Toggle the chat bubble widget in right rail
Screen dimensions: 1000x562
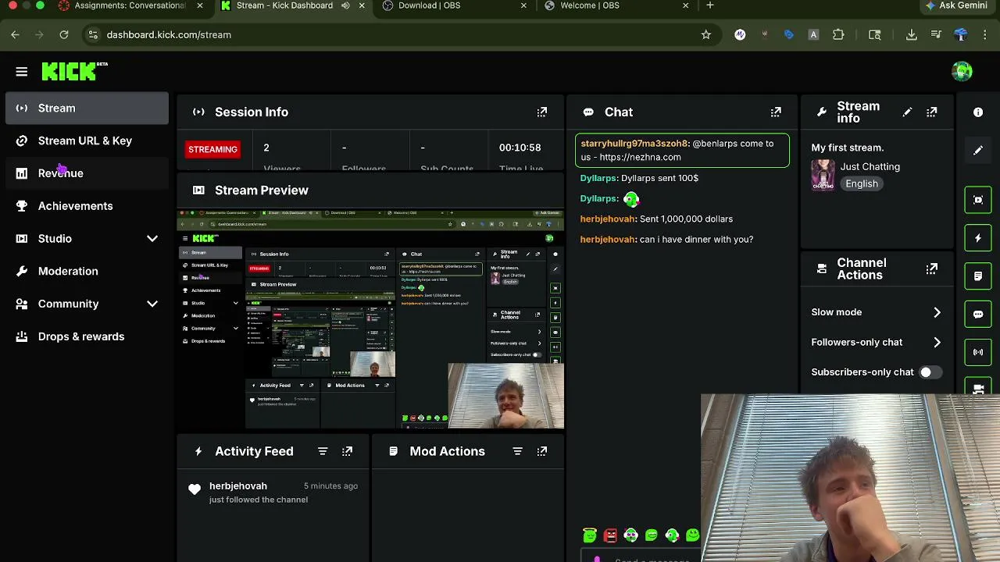[978, 315]
